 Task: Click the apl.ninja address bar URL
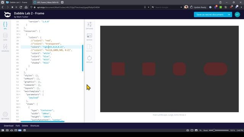tap(69, 7)
